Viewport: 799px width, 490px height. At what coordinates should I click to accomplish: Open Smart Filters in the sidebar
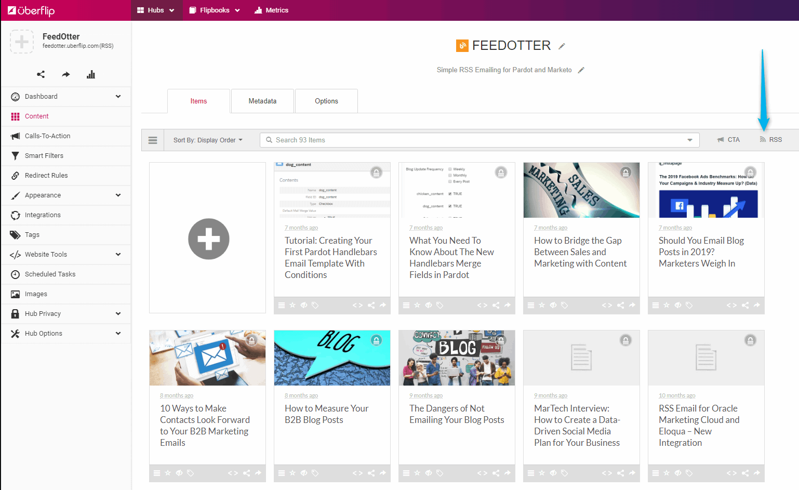[66, 156]
